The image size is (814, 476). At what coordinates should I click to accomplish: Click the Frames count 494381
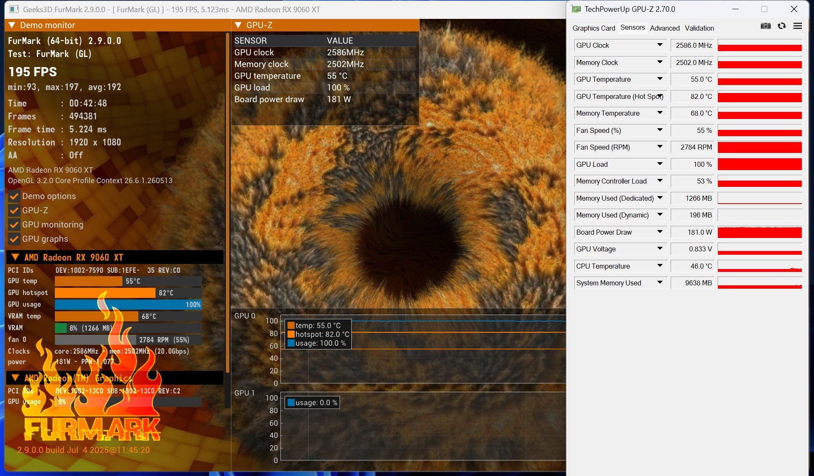coord(83,116)
